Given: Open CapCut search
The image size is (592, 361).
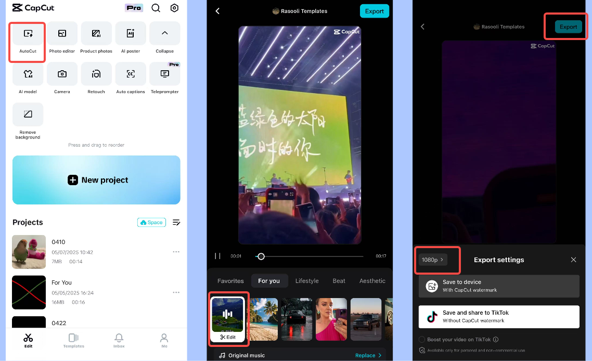Looking at the screenshot, I should coord(155,8).
